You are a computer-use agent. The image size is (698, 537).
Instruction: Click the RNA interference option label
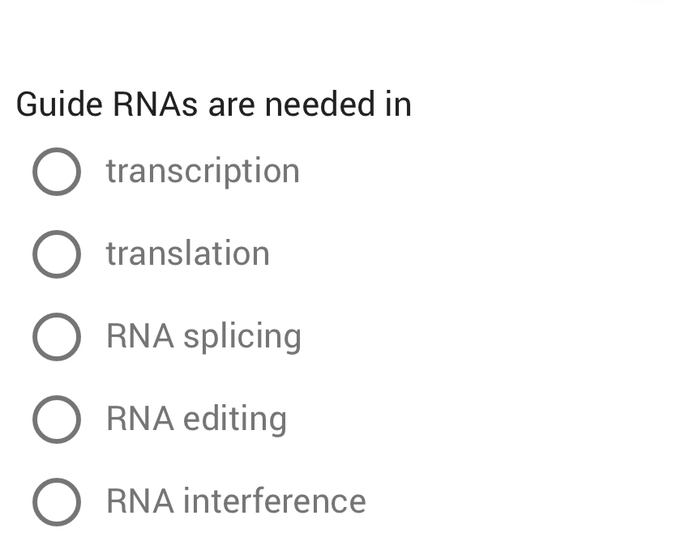tap(235, 501)
